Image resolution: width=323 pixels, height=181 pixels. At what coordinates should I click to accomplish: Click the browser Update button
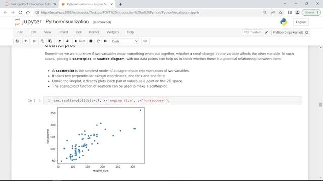point(311,12)
